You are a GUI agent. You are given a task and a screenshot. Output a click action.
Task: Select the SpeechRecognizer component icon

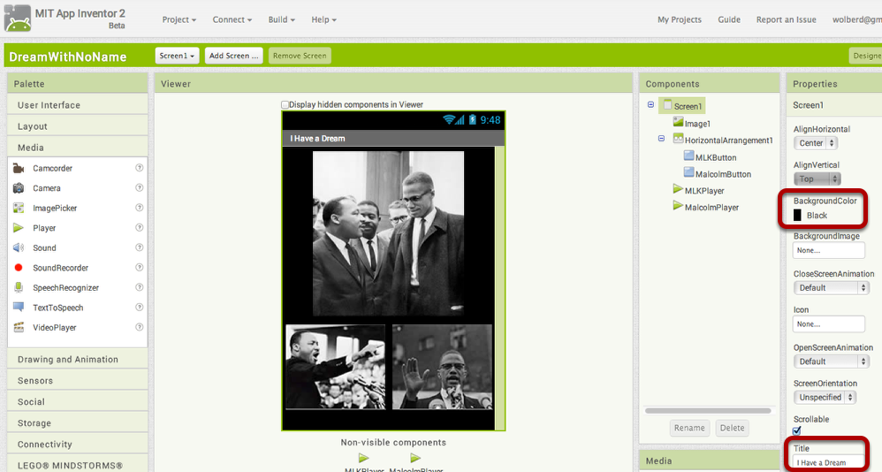pyautogui.click(x=19, y=287)
